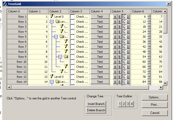Select the Column 3 header
The height and width of the screenshot is (120, 175).
coord(80,11)
